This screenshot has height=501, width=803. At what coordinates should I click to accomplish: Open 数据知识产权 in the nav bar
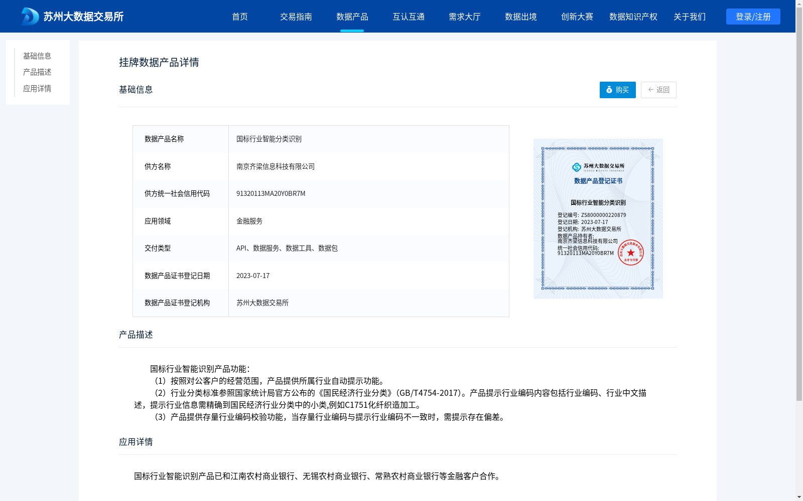click(x=633, y=17)
